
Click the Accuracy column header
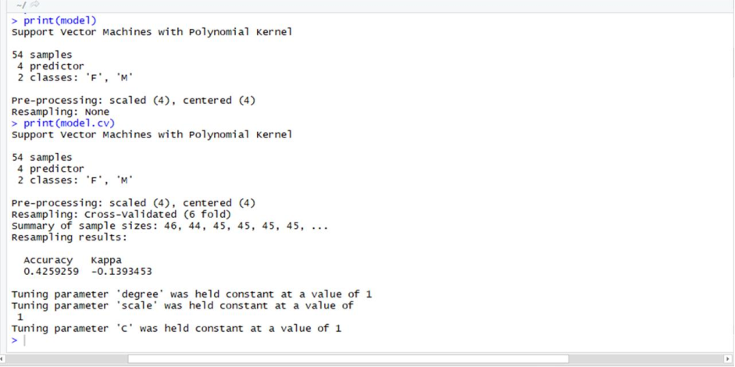pyautogui.click(x=48, y=260)
